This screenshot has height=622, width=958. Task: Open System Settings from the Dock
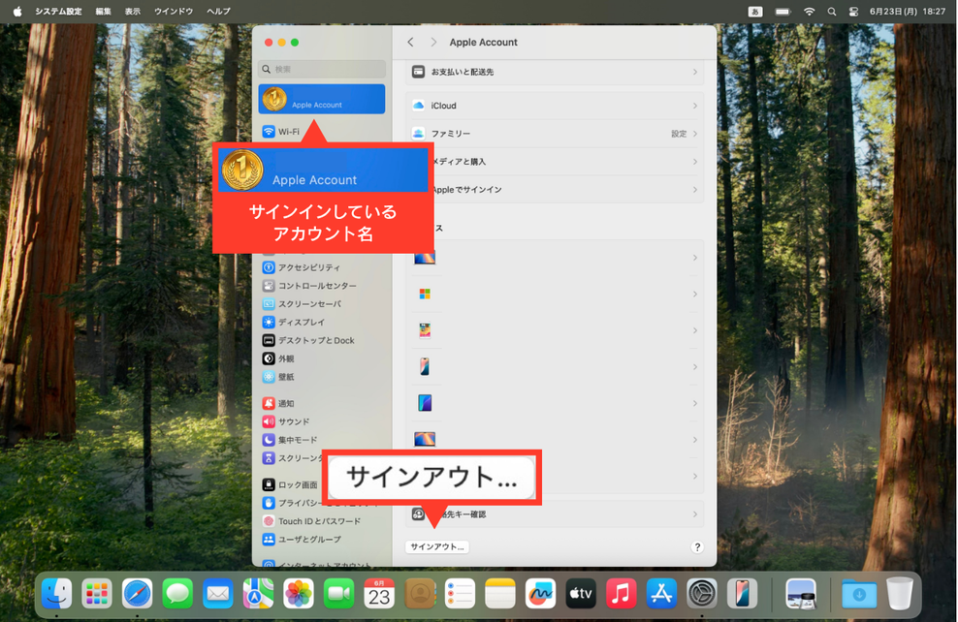(x=702, y=593)
